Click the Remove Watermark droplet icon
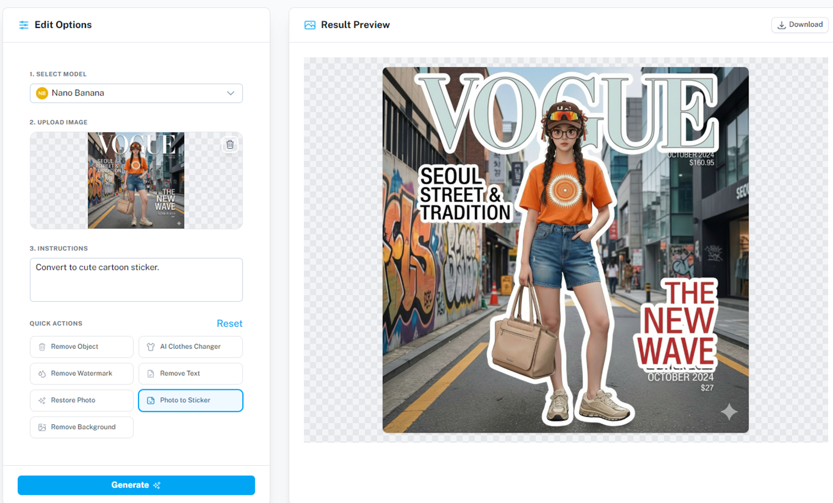 pyautogui.click(x=42, y=374)
